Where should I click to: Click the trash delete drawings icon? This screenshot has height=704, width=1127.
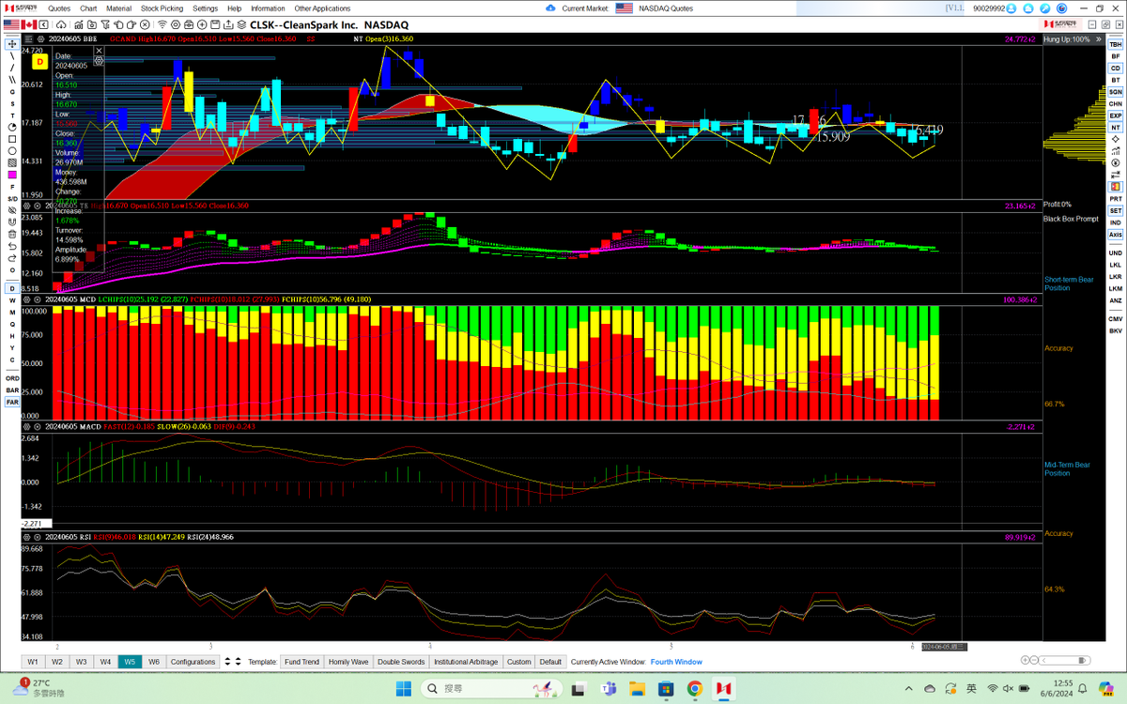[x=12, y=234]
